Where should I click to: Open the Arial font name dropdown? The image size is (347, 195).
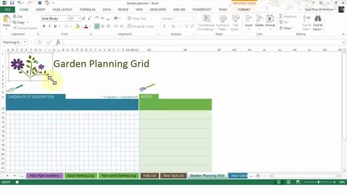[x=68, y=18]
